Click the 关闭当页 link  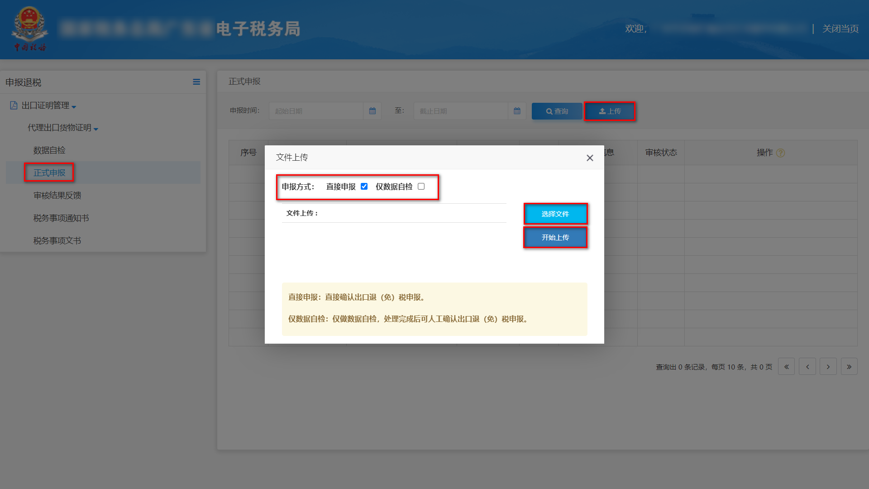(840, 29)
